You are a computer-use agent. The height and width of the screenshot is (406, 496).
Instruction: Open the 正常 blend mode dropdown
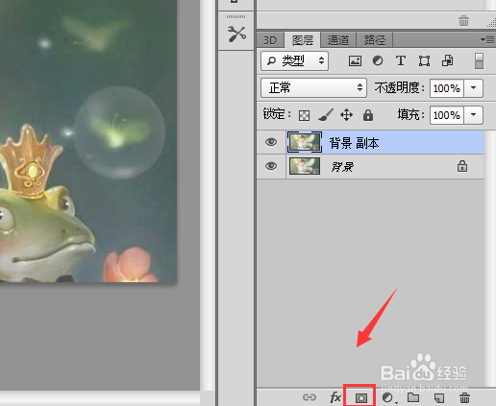[x=314, y=87]
